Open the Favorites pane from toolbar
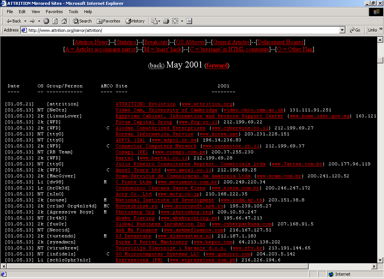The image size is (384, 279). (108, 21)
